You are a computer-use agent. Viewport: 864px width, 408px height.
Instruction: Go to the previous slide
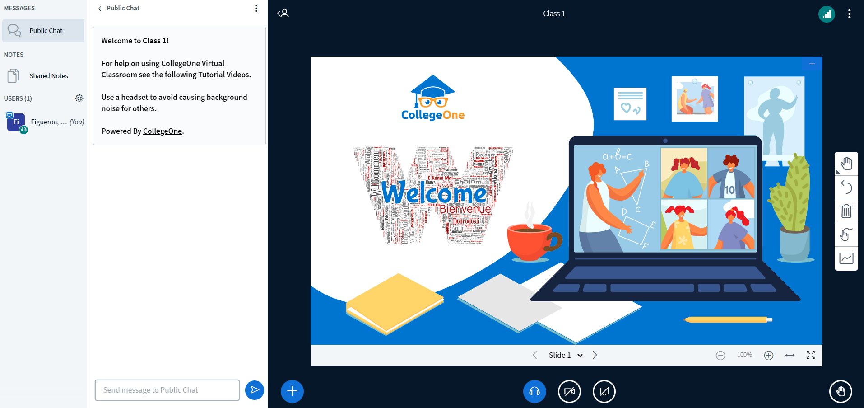pos(535,355)
